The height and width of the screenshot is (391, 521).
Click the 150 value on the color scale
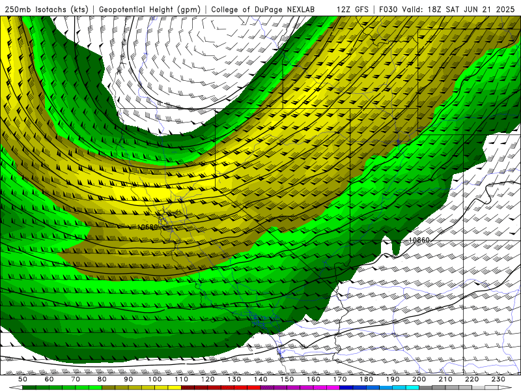pyautogui.click(x=287, y=379)
